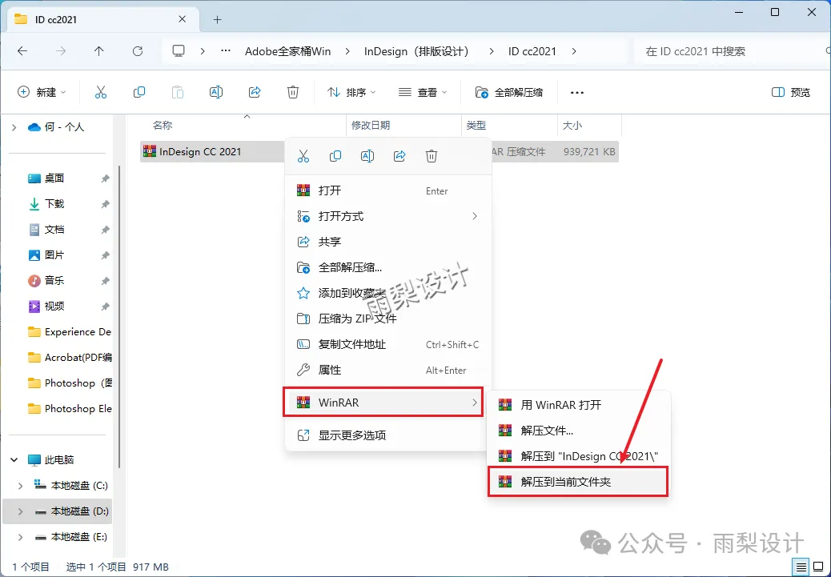Click the ID cc2021 breadcrumb segment

pos(532,51)
